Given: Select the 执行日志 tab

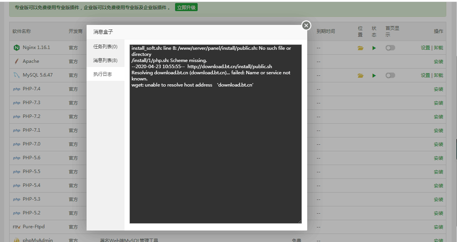Looking at the screenshot, I should (103, 74).
